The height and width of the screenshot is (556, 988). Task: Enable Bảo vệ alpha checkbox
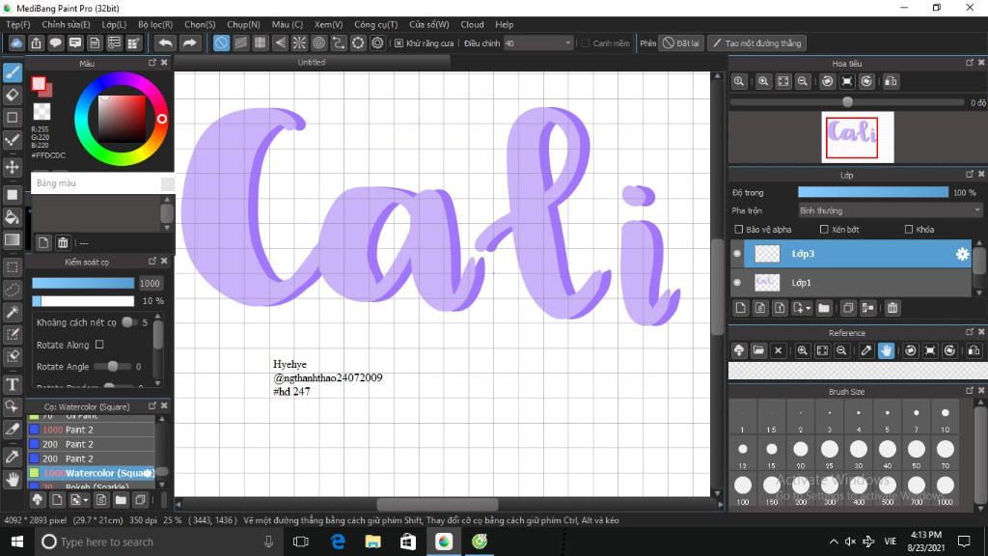pyautogui.click(x=739, y=230)
